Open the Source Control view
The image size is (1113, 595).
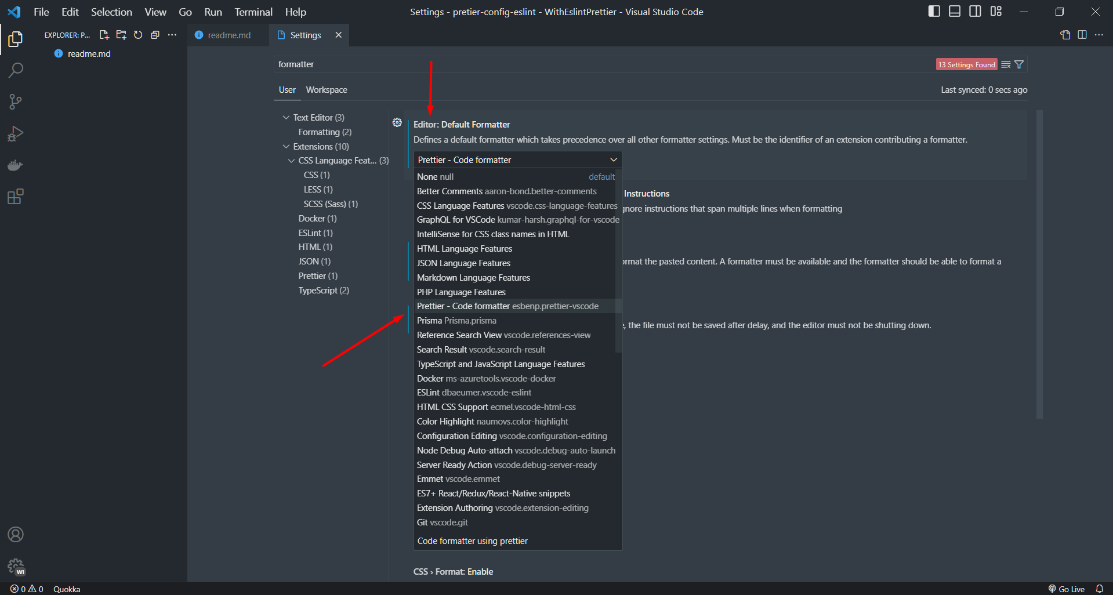tap(16, 102)
